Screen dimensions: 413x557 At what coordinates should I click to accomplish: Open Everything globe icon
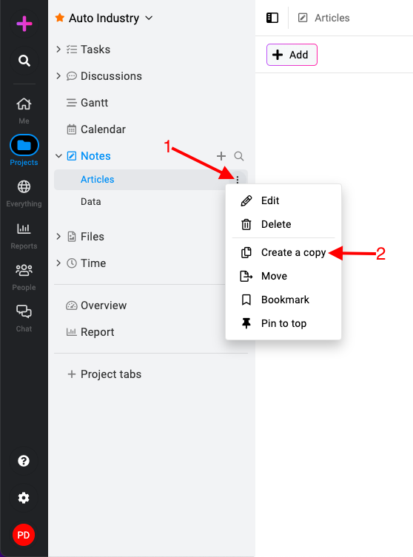[x=24, y=187]
